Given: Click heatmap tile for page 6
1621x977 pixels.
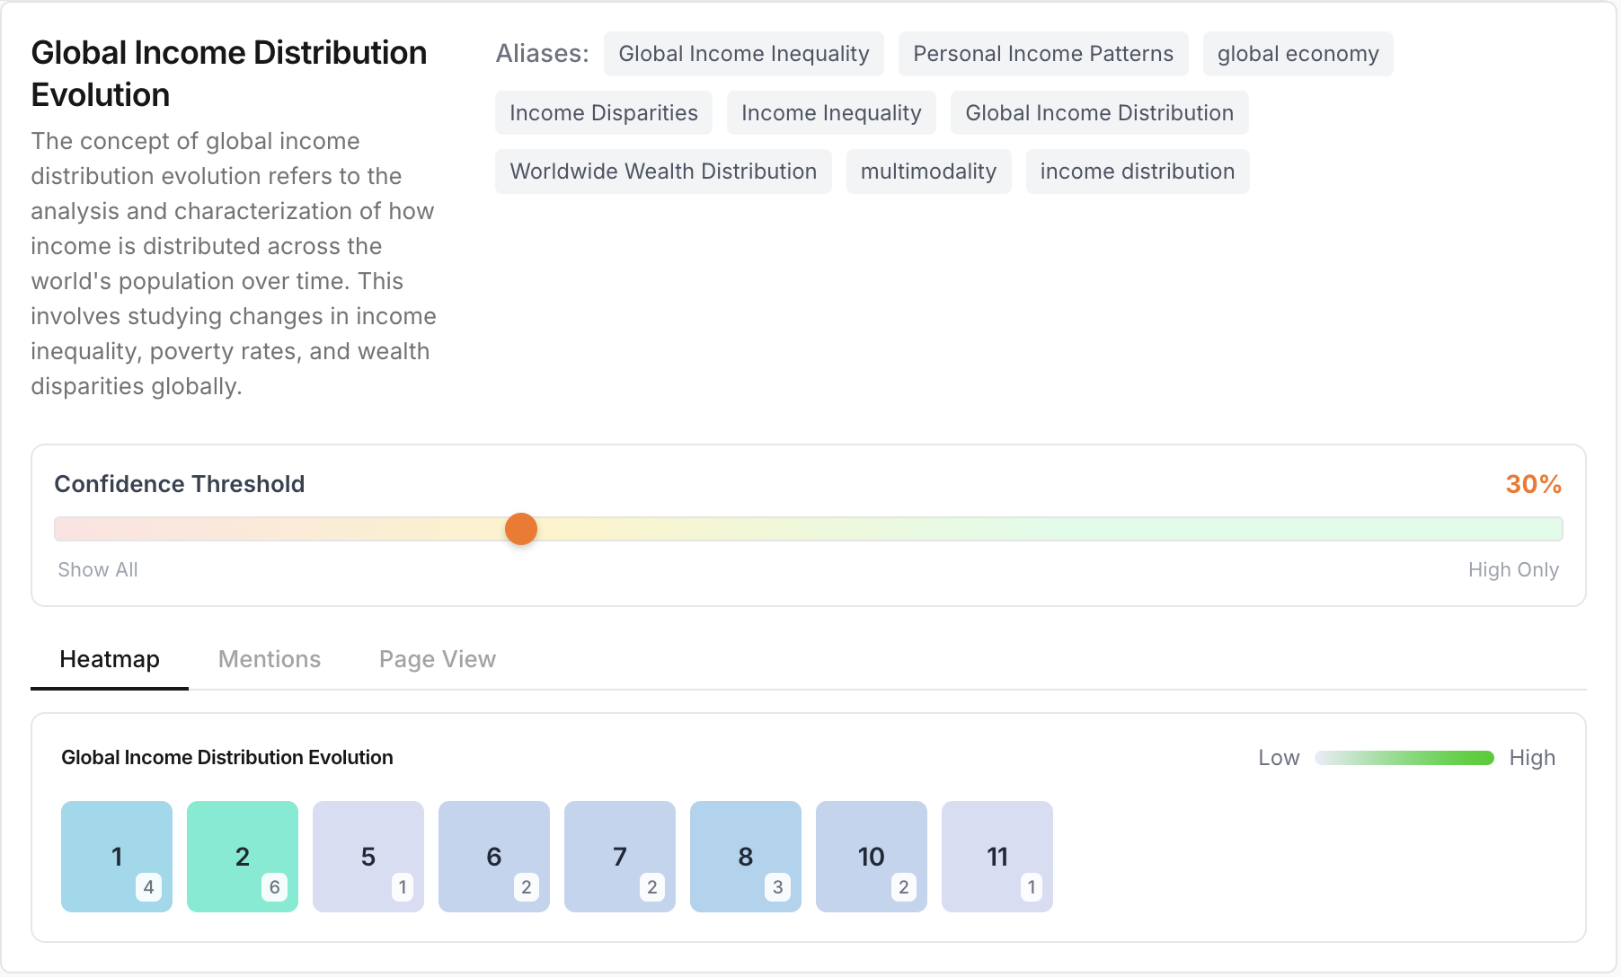Looking at the screenshot, I should (494, 856).
